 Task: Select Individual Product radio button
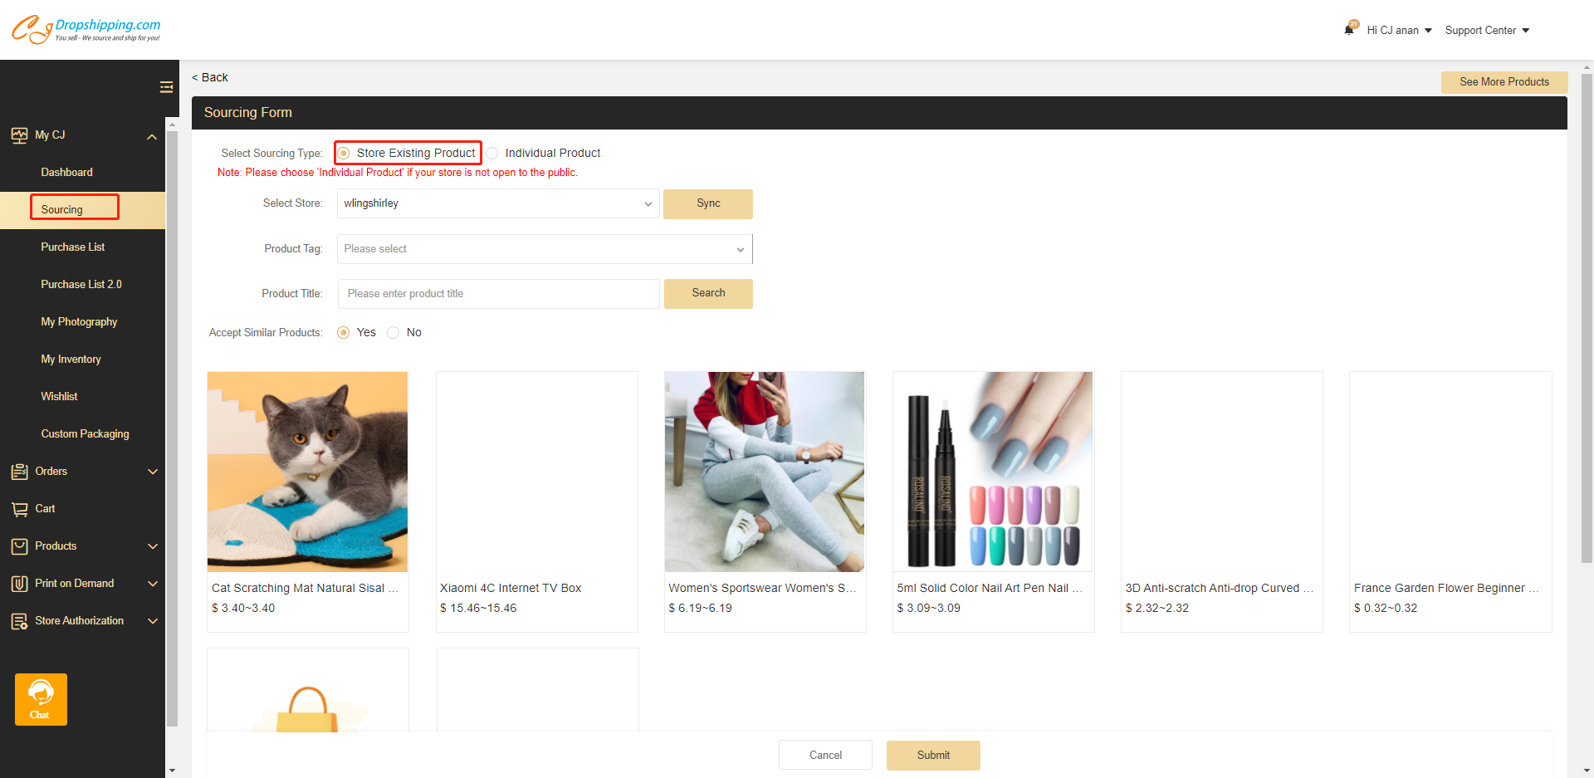tap(493, 154)
